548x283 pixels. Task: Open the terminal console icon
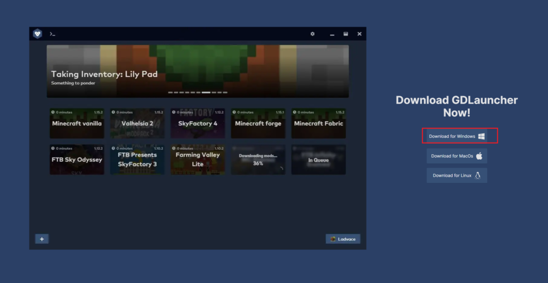[52, 34]
